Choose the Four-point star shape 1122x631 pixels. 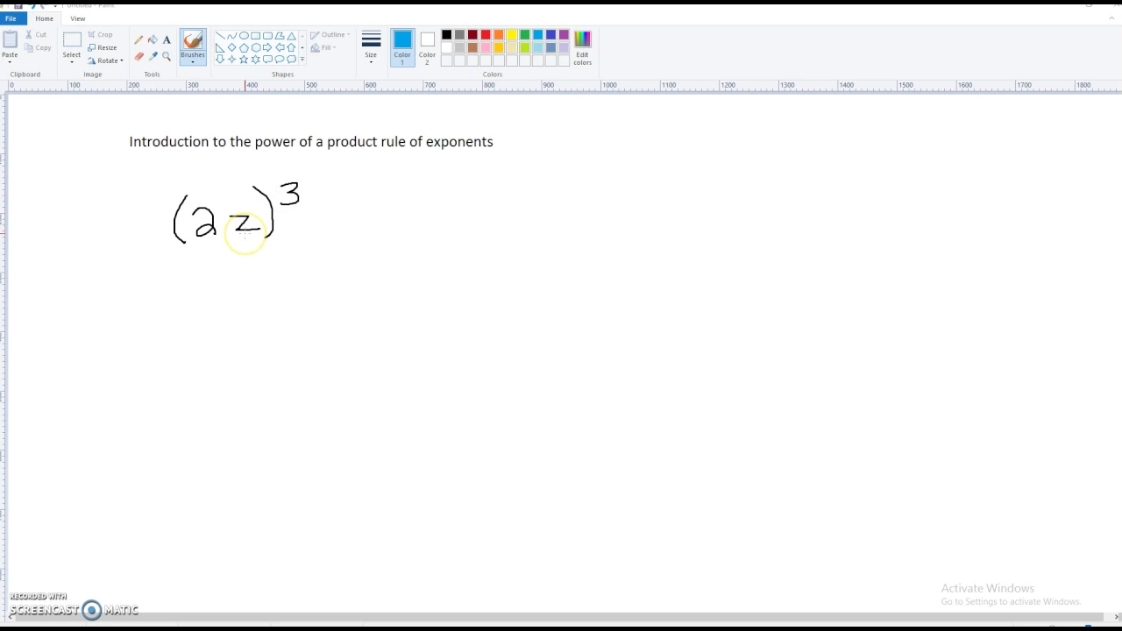point(231,59)
